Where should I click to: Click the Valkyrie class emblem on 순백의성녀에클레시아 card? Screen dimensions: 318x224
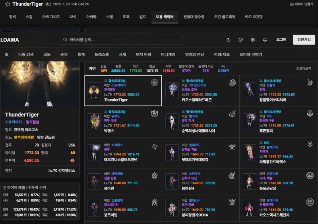pos(232,113)
